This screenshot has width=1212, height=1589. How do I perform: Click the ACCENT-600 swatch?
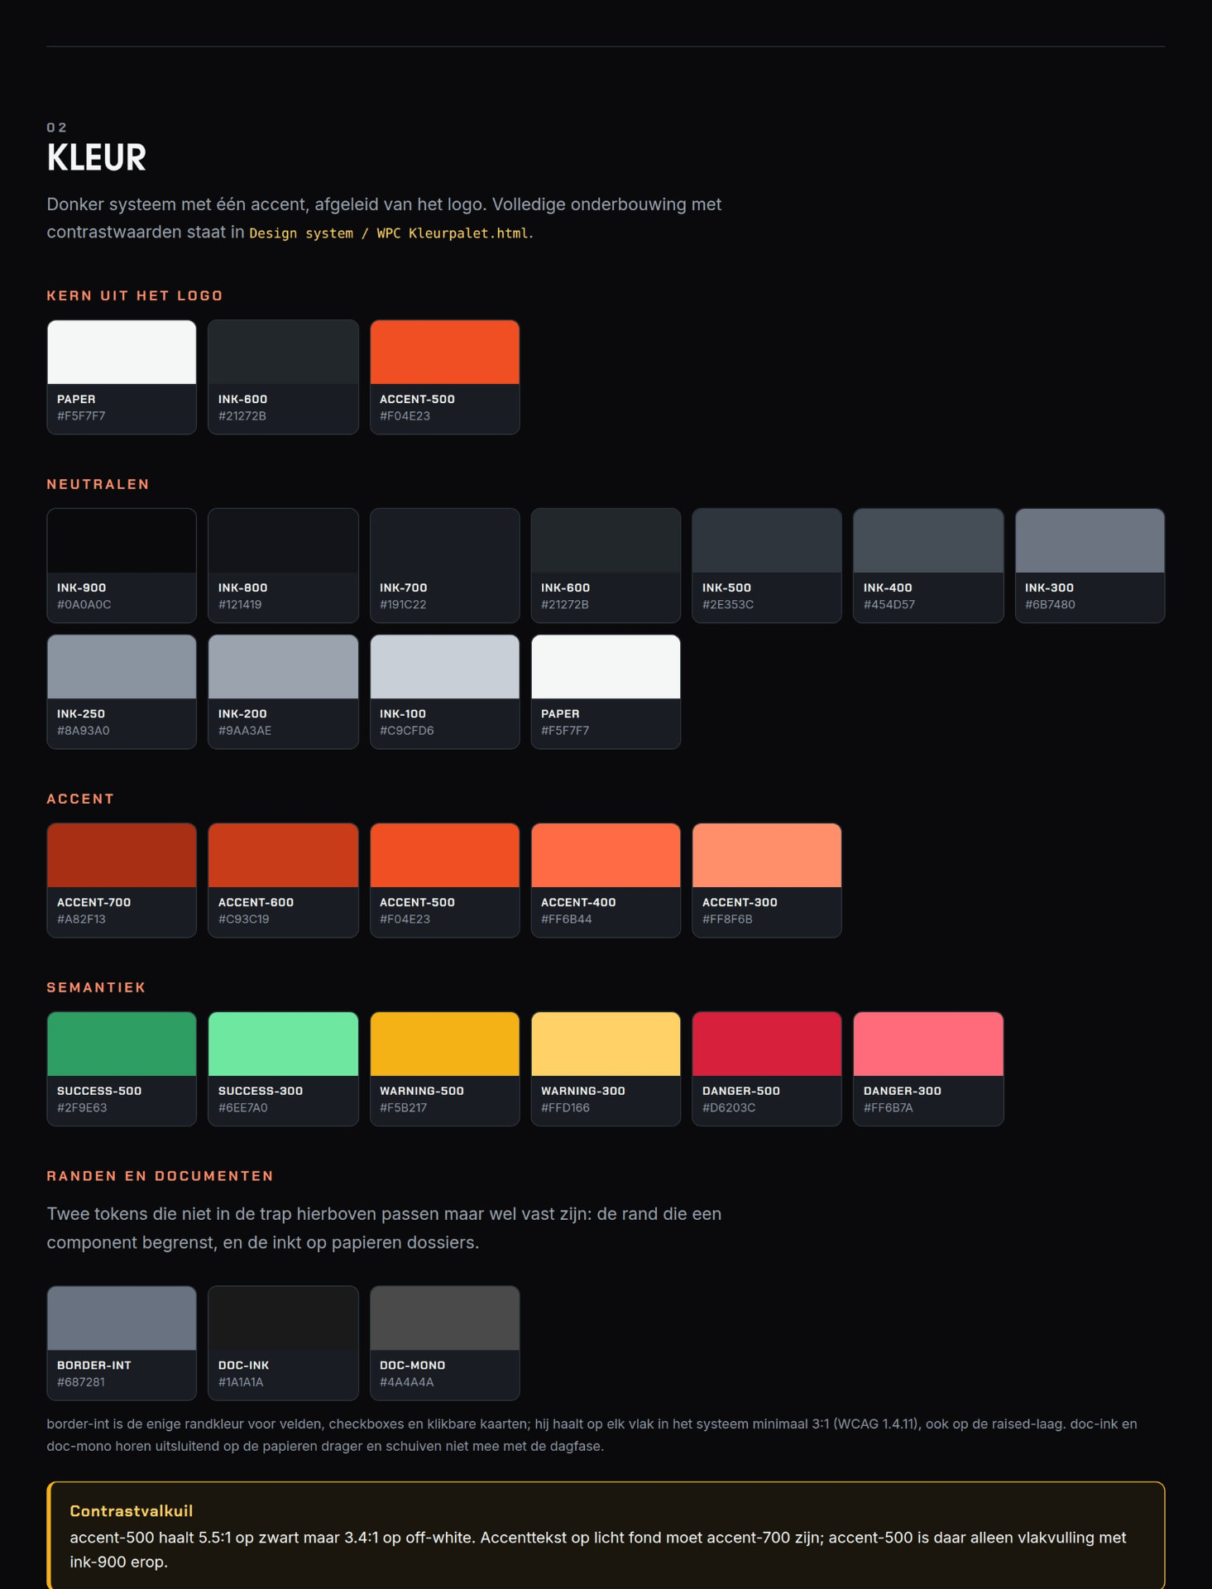[x=283, y=881]
